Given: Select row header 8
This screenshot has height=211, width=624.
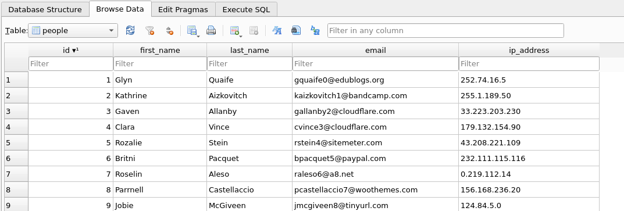Looking at the screenshot, I should pyautogui.click(x=16, y=190).
